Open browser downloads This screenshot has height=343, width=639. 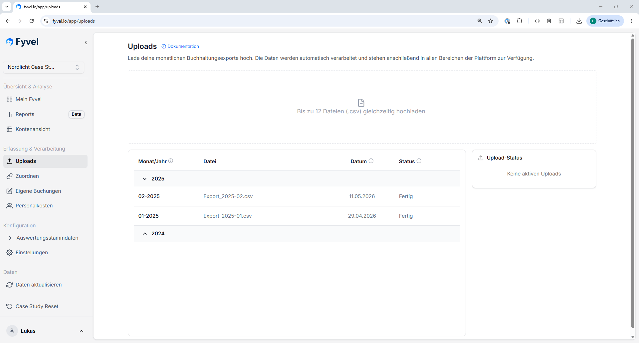coord(579,21)
